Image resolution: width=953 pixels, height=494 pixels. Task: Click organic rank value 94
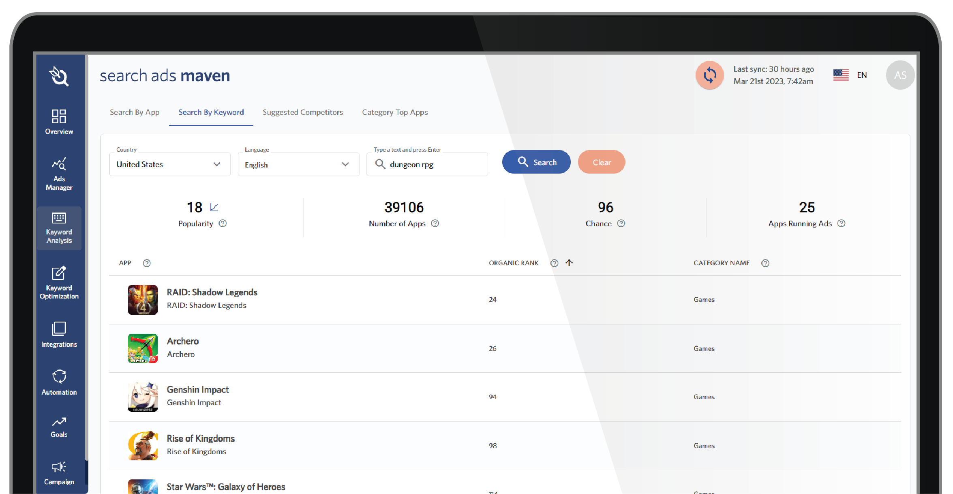(493, 397)
